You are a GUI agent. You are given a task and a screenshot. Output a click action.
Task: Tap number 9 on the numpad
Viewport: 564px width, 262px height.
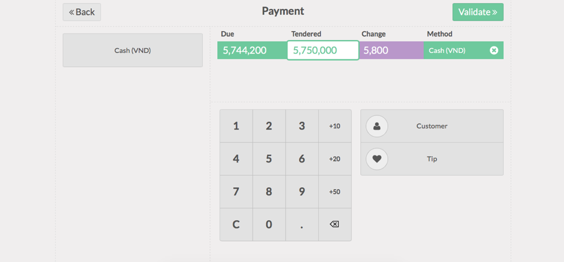[x=302, y=192]
